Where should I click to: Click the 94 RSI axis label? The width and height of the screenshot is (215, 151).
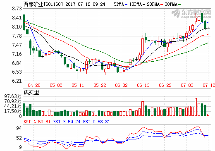19,128
